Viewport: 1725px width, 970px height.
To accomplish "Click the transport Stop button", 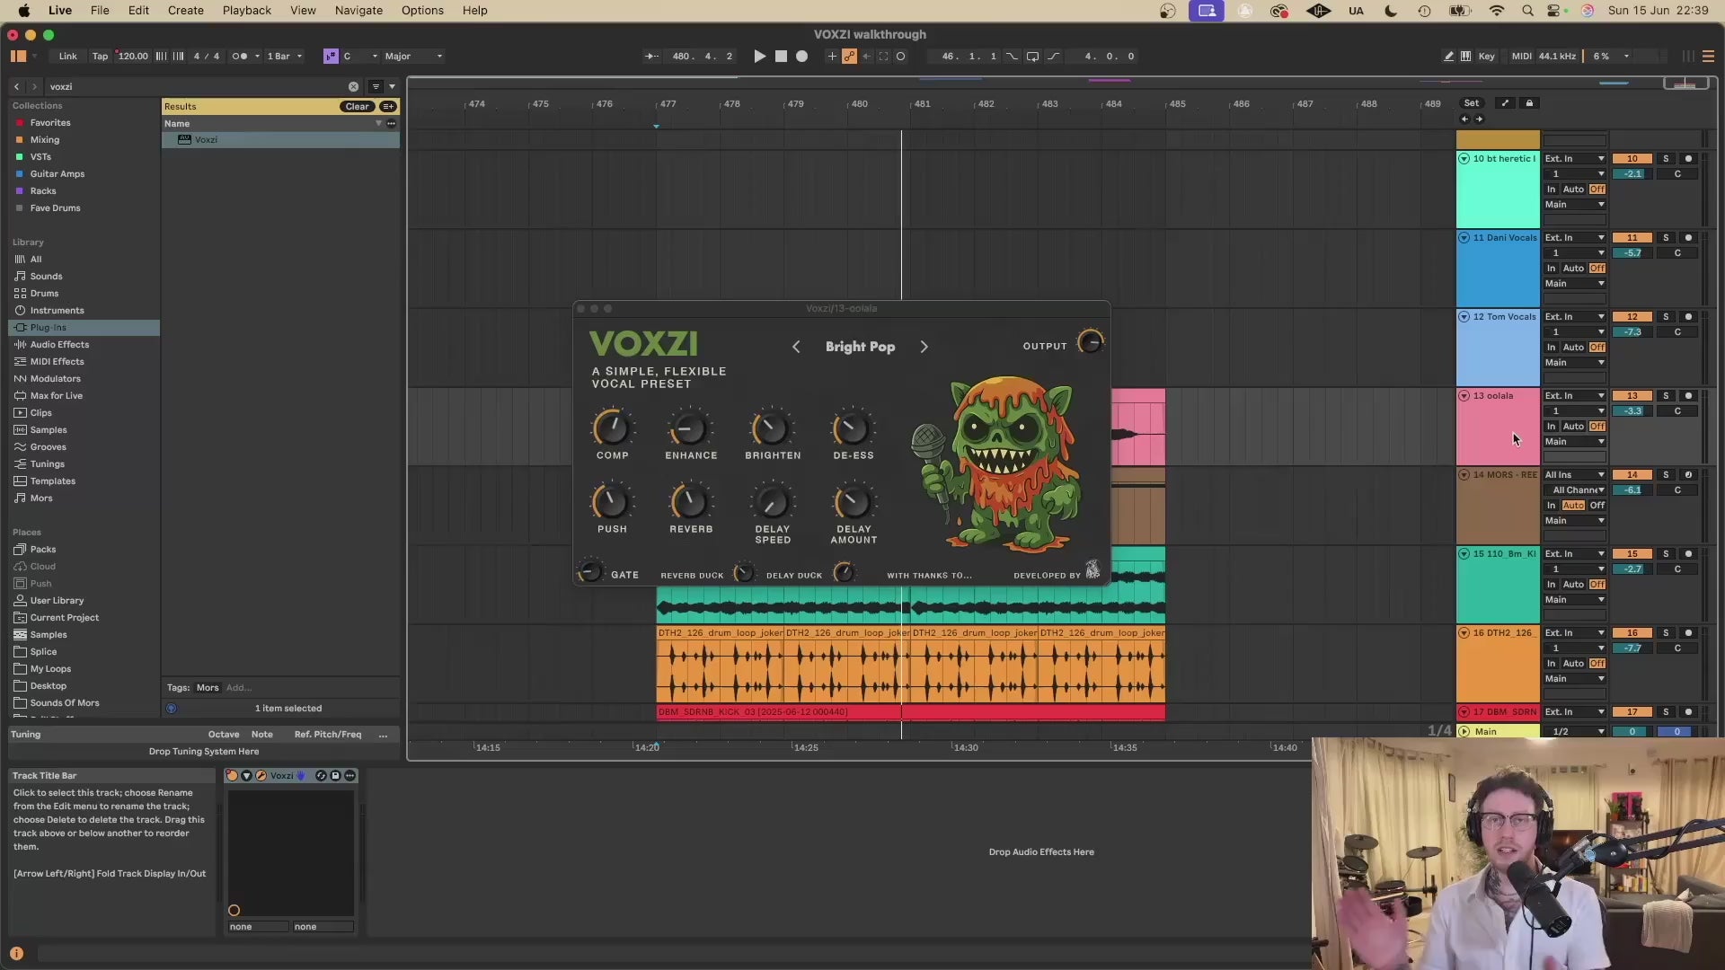I will click(781, 56).
